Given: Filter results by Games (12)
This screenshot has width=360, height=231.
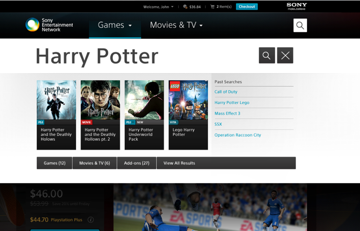Looking at the screenshot, I should point(54,163).
